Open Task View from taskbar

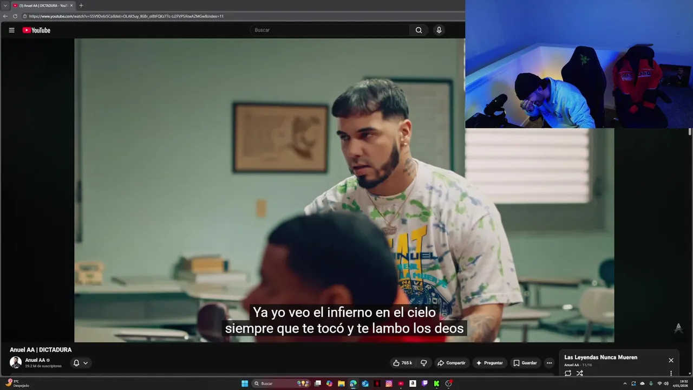coord(318,383)
